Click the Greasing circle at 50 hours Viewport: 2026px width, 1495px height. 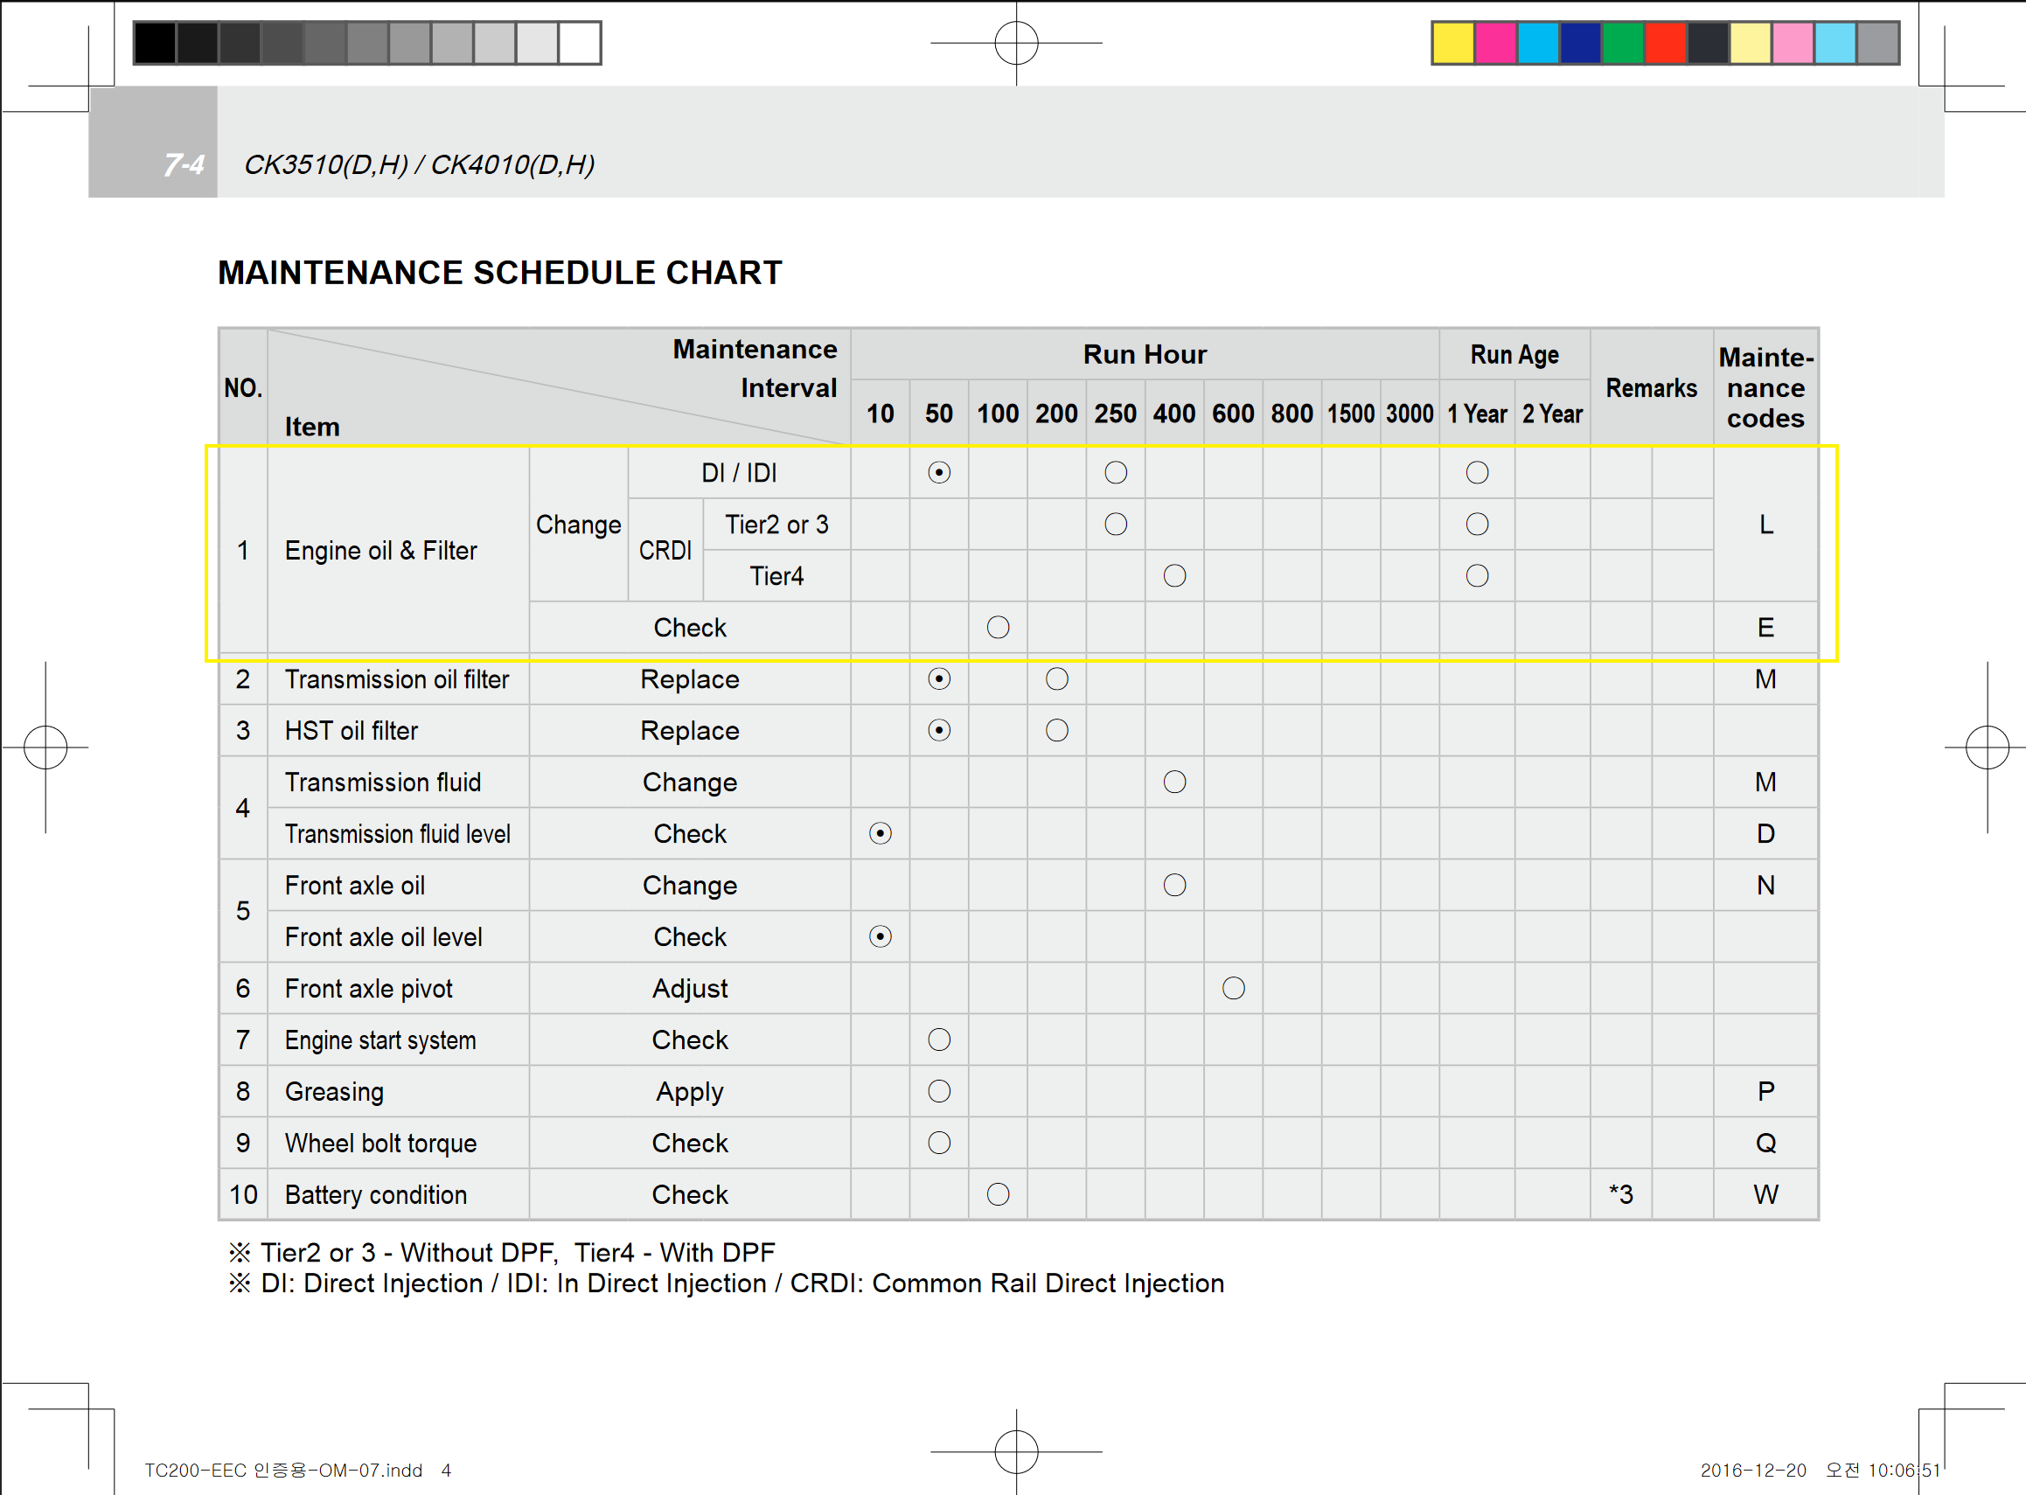939,1091
